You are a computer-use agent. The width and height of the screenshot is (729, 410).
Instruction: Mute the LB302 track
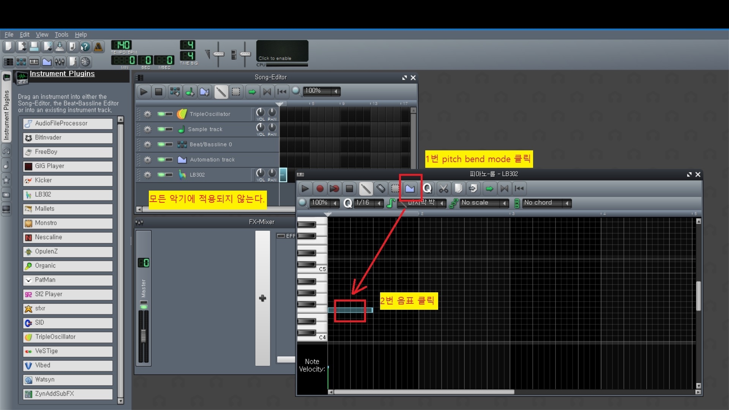pos(161,175)
